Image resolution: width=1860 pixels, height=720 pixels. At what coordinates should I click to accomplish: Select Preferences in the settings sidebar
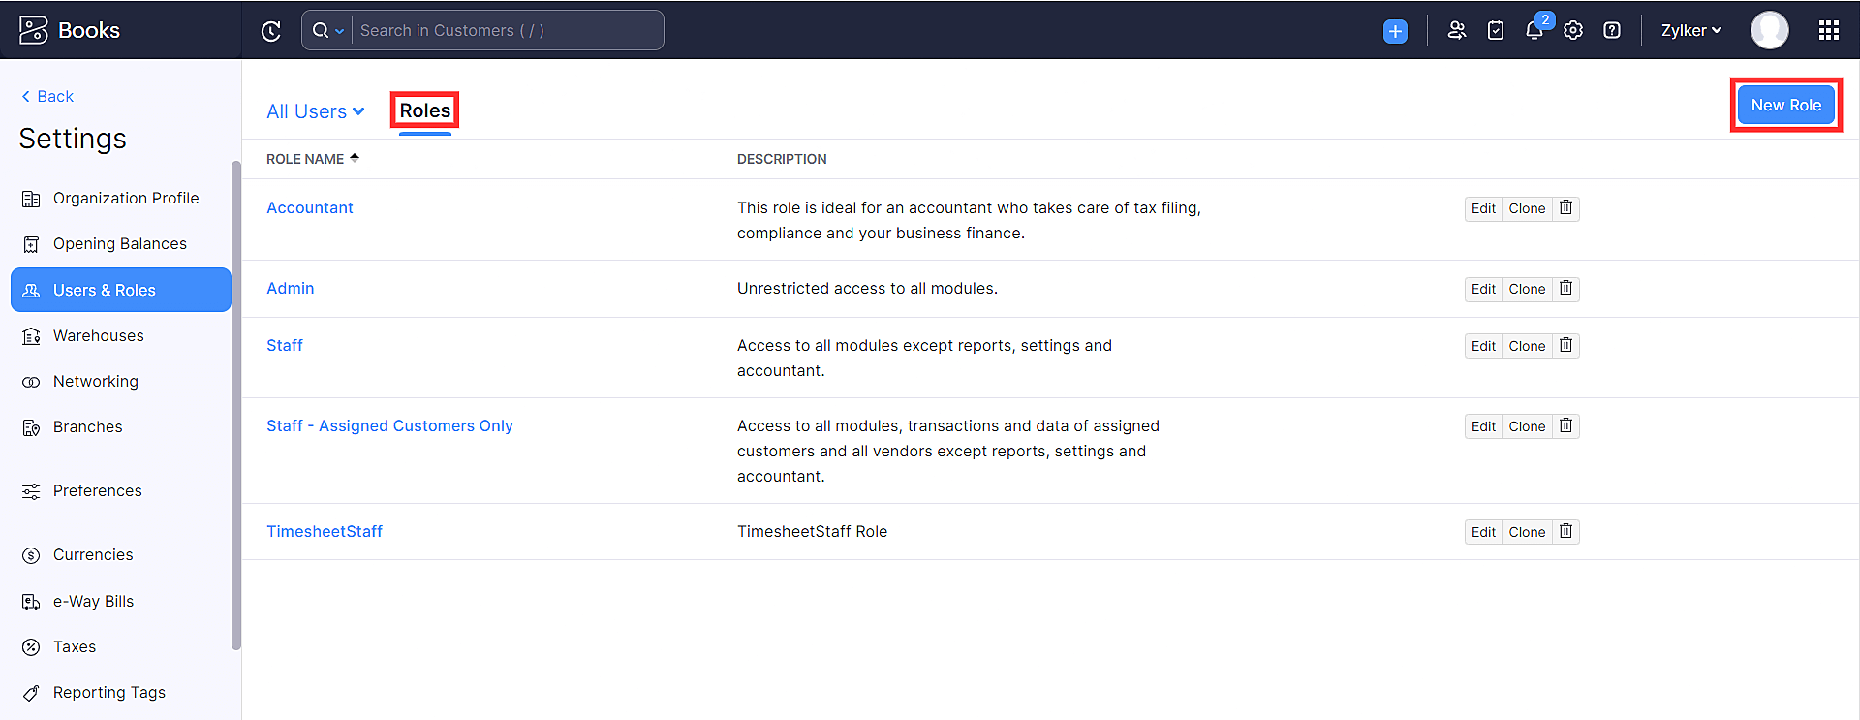click(x=97, y=491)
